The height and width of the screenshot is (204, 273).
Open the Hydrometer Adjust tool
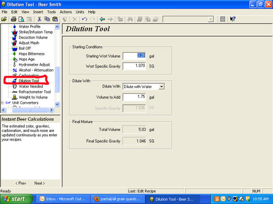point(34,64)
